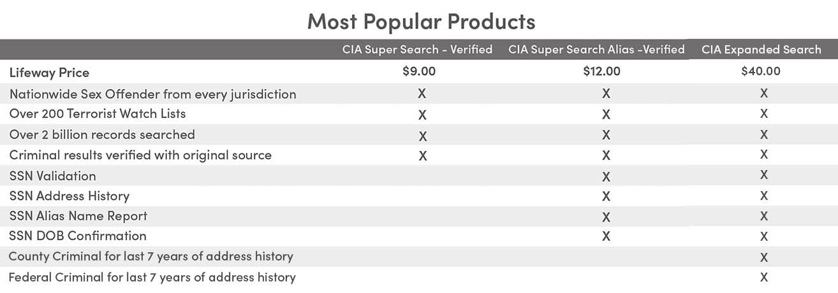Select the SSN Address History label

pyautogui.click(x=69, y=196)
